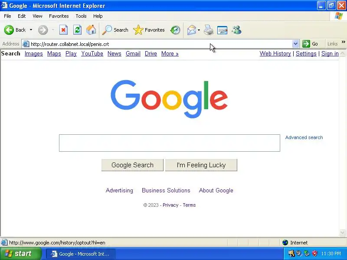Open the Terms link
This screenshot has width=347, height=260.
click(x=189, y=205)
